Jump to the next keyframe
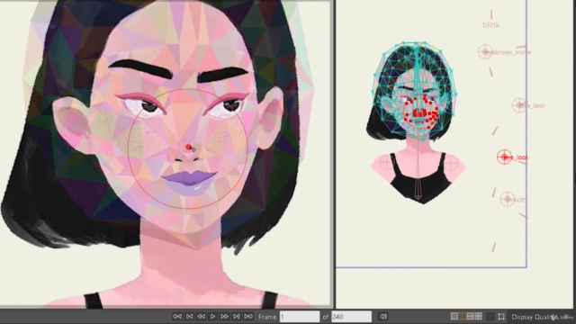 (x=237, y=316)
